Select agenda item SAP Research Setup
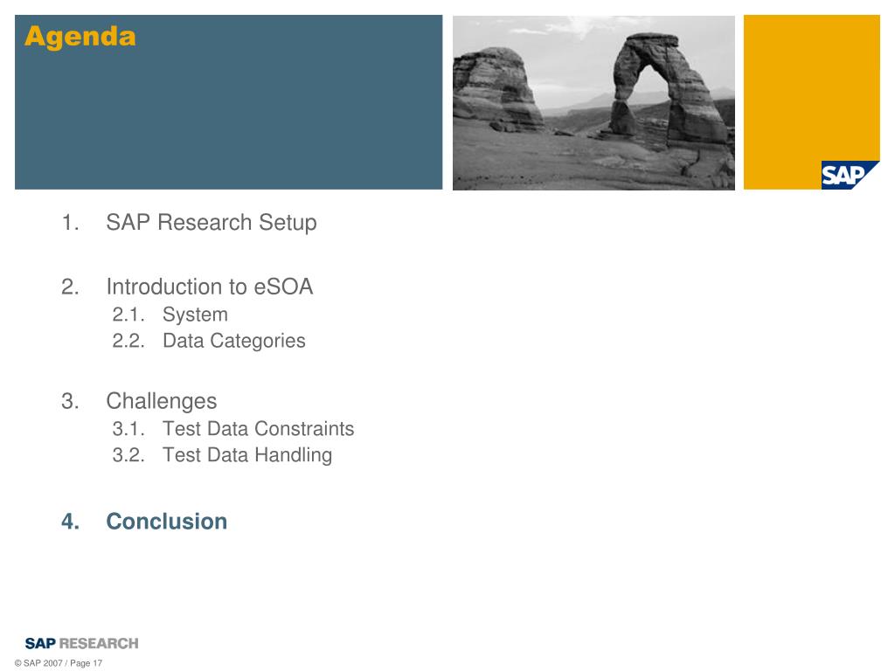 click(x=212, y=223)
